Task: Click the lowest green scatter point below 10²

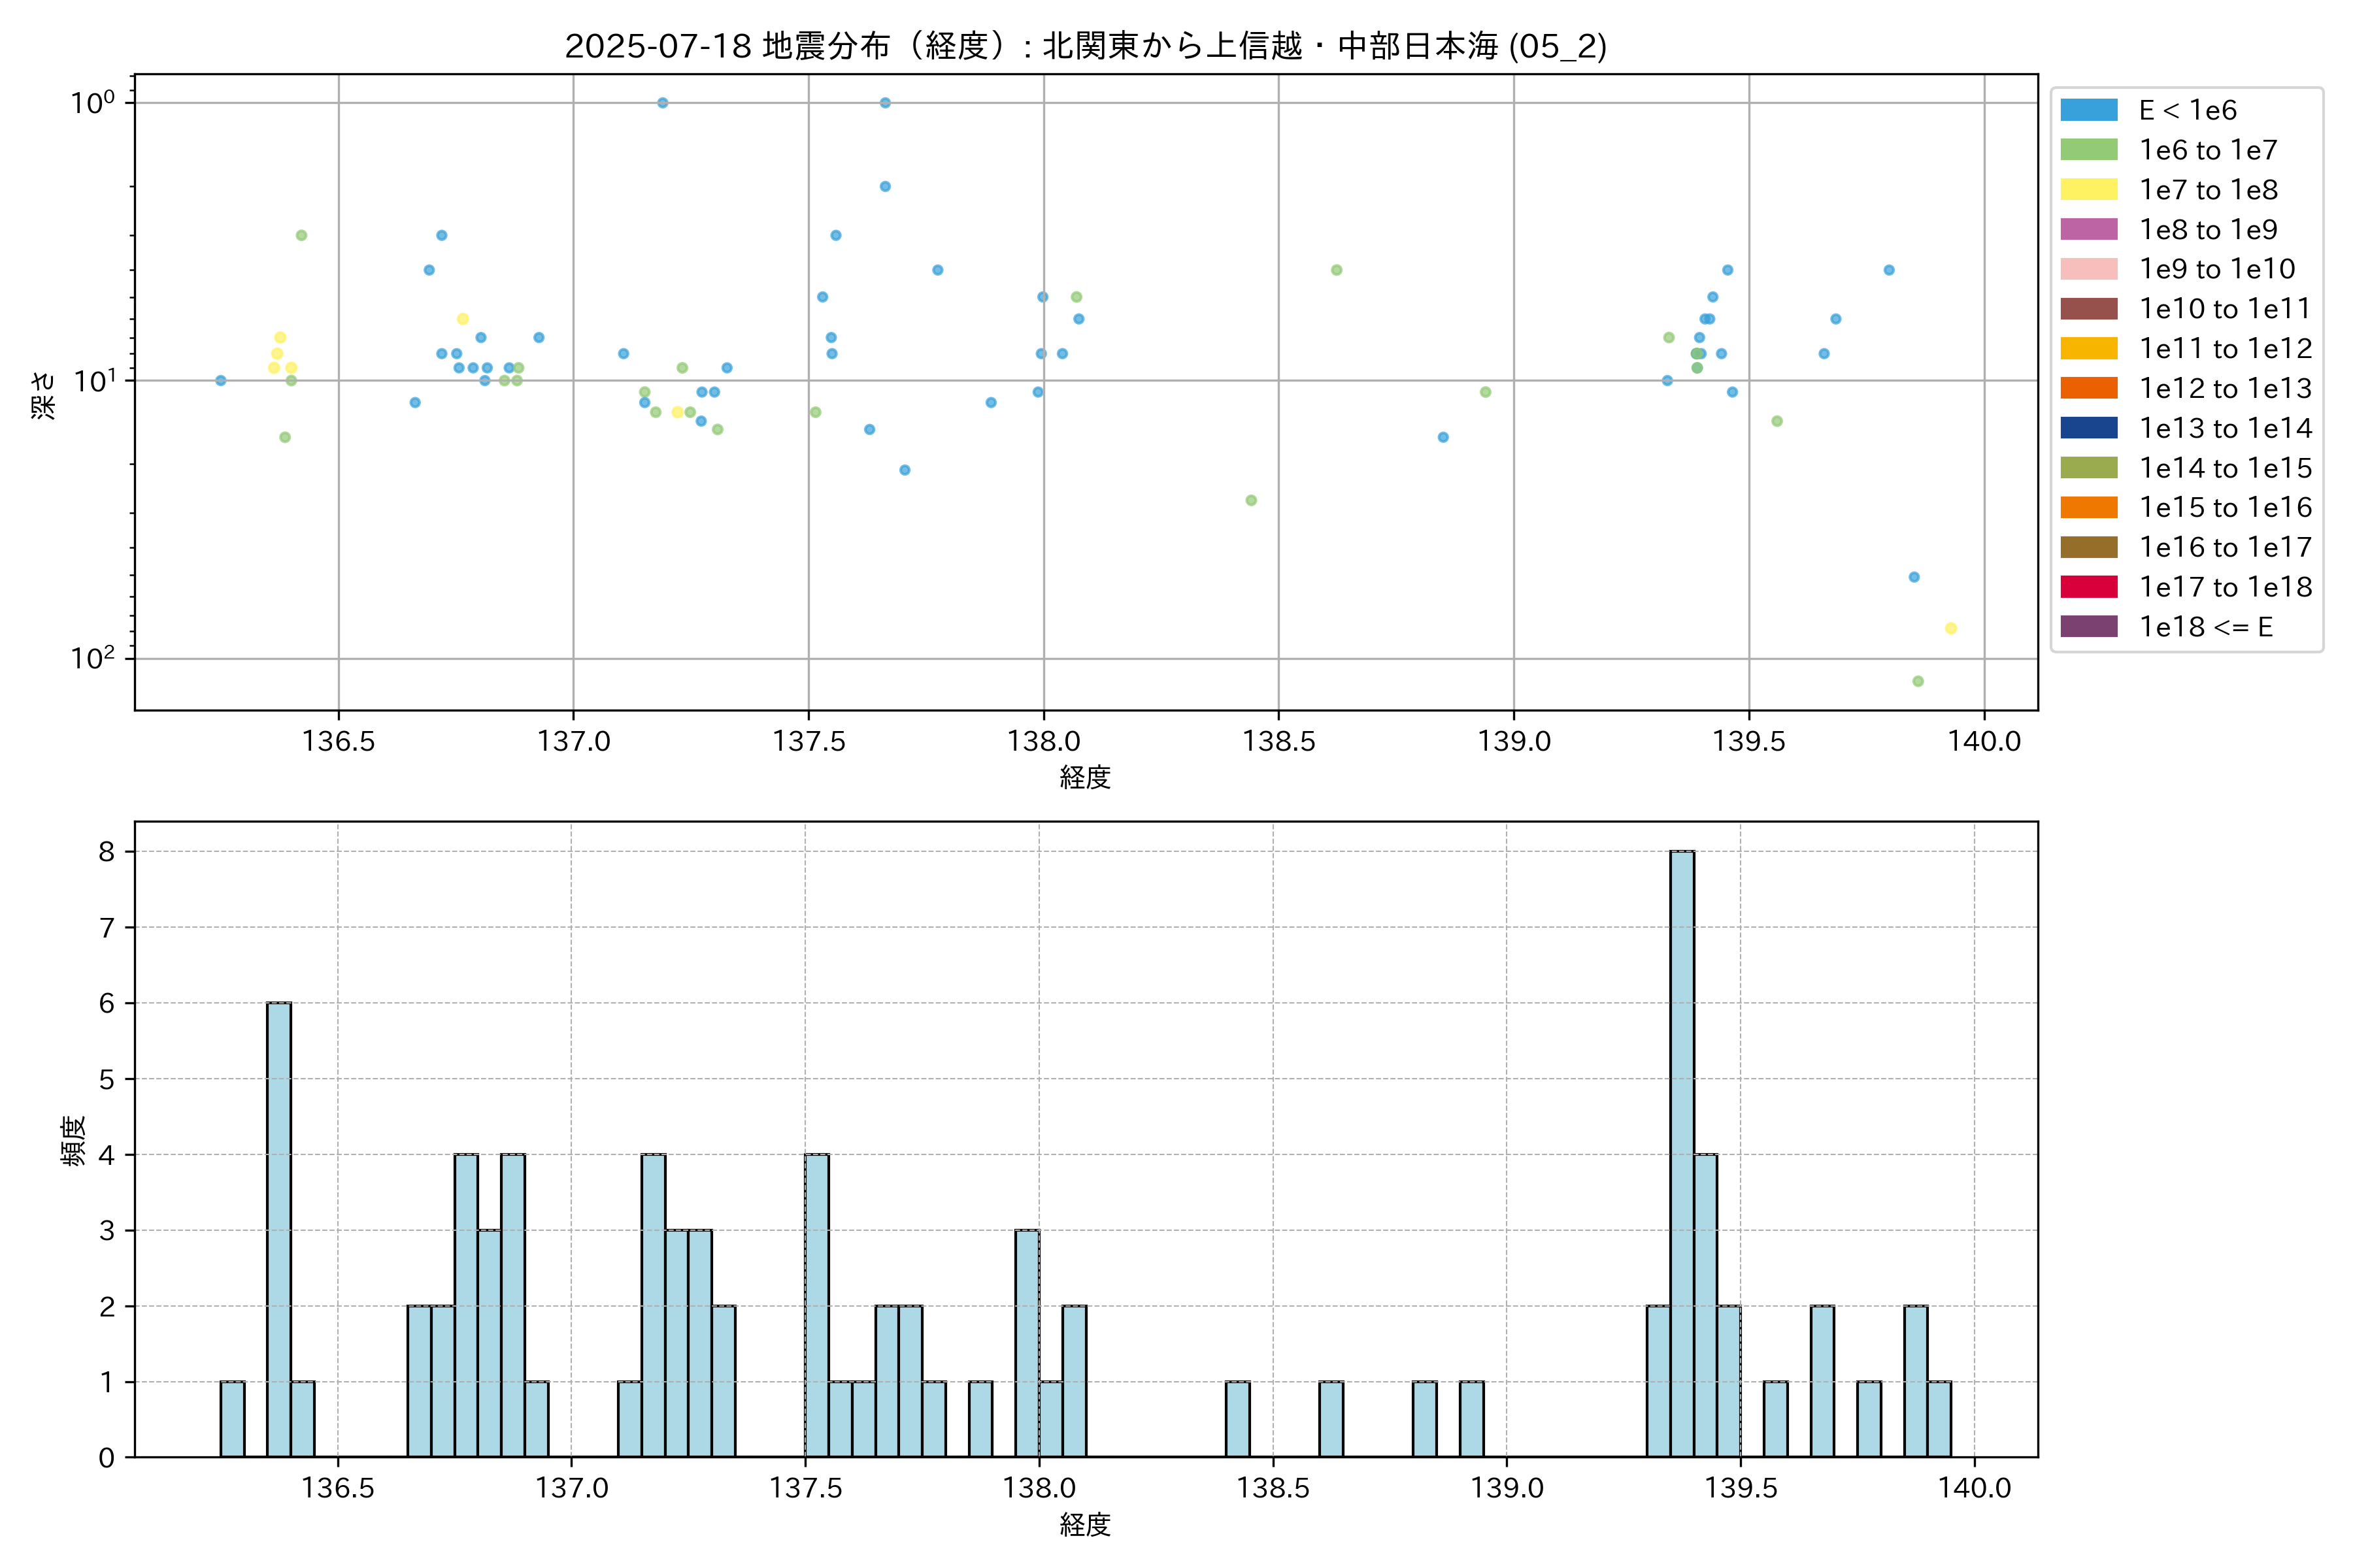Action: pyautogui.click(x=1918, y=681)
